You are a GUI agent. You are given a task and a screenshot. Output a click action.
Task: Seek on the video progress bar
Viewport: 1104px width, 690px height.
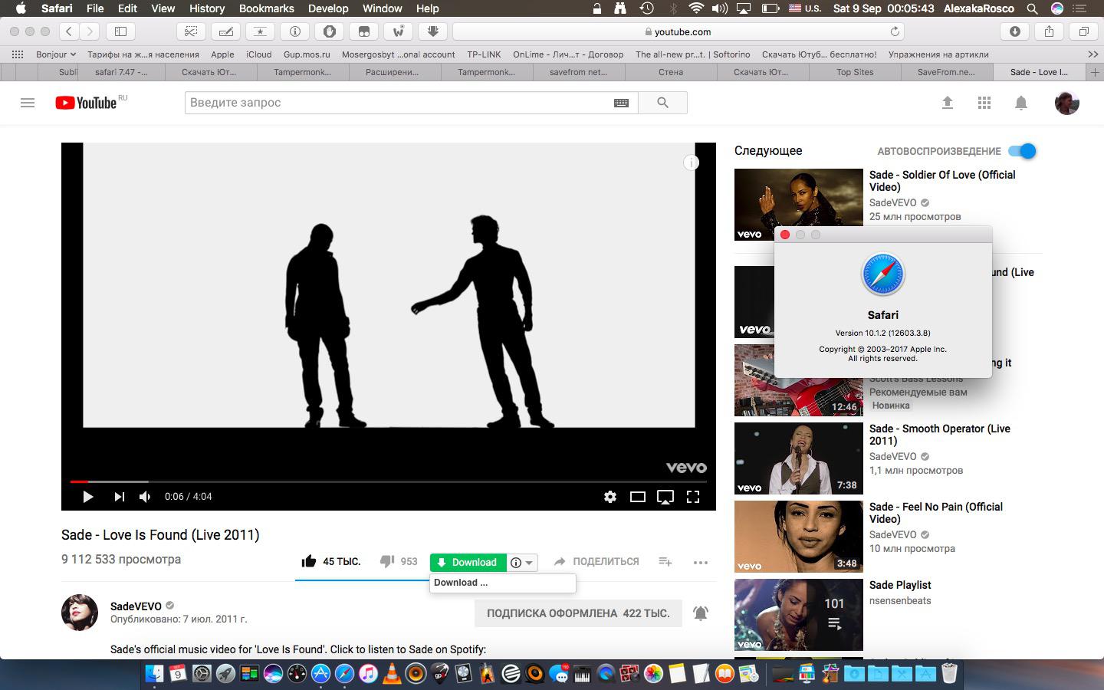389,481
